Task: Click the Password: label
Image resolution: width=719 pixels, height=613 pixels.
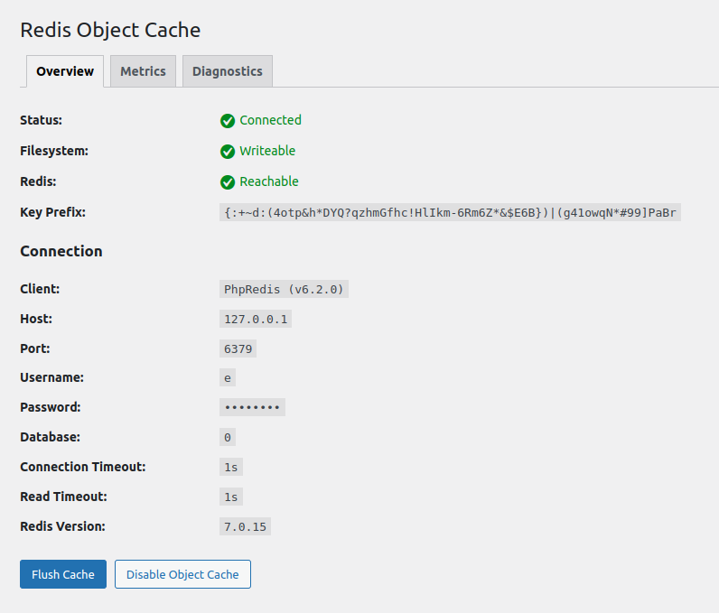Action: [51, 407]
